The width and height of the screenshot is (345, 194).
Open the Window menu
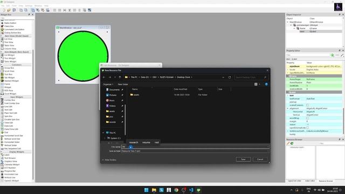click(x=38, y=6)
